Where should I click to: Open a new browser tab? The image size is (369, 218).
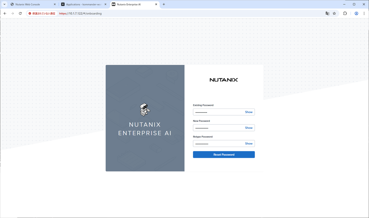click(164, 4)
